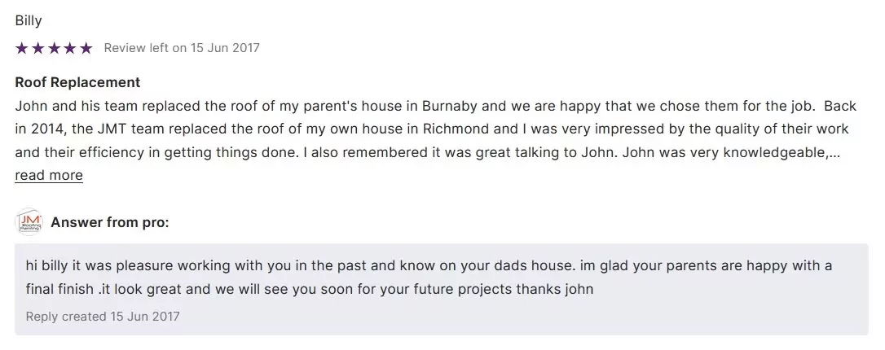Click the fourth rating star
This screenshot has width=885, height=350.
pos(70,48)
